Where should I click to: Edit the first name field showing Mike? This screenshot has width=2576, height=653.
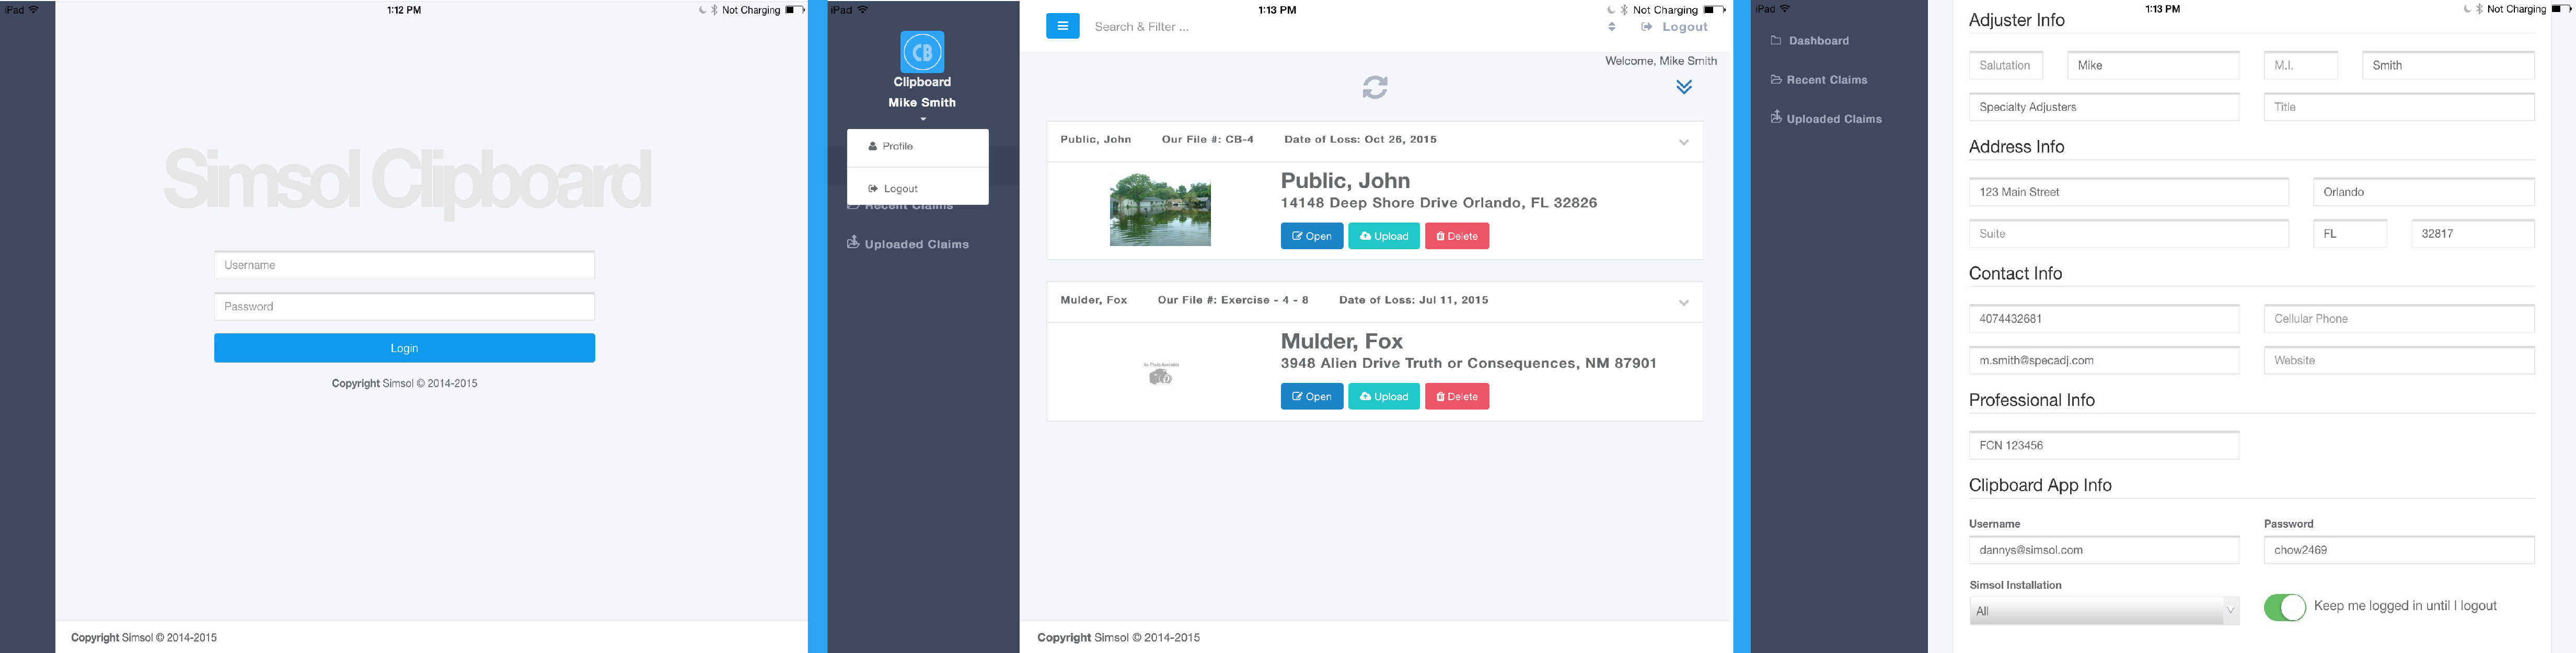tap(2153, 65)
